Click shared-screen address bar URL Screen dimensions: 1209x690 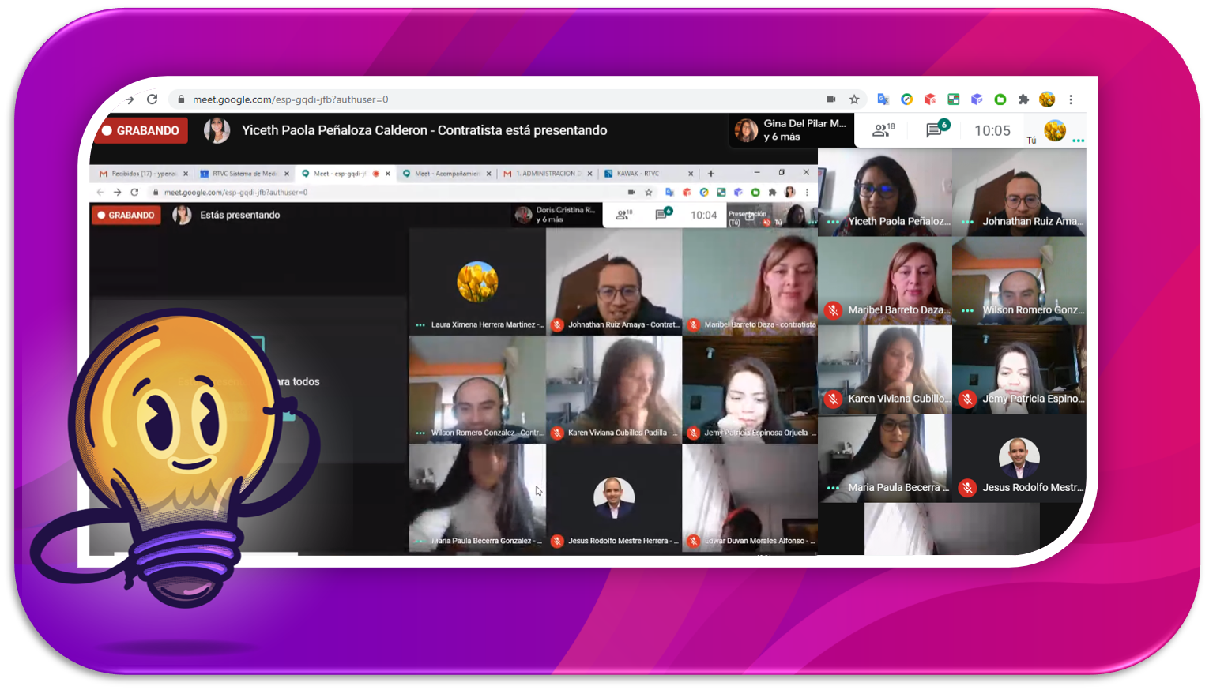[235, 192]
